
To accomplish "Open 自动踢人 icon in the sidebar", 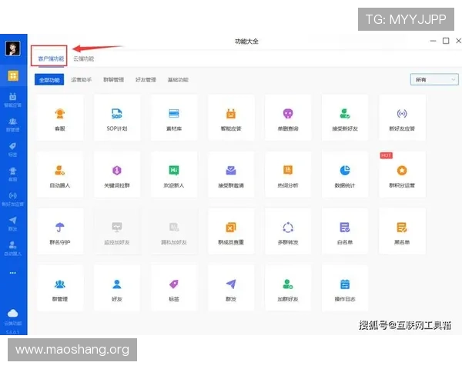I will pos(12,248).
